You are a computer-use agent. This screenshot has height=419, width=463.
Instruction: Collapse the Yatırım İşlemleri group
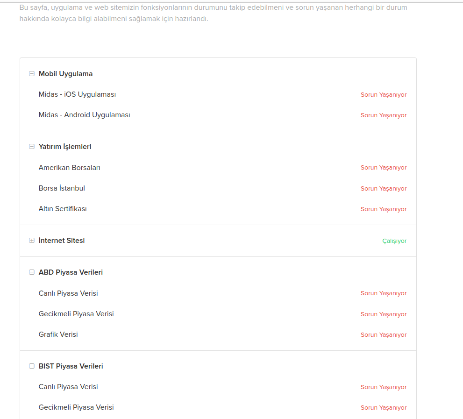pos(32,147)
